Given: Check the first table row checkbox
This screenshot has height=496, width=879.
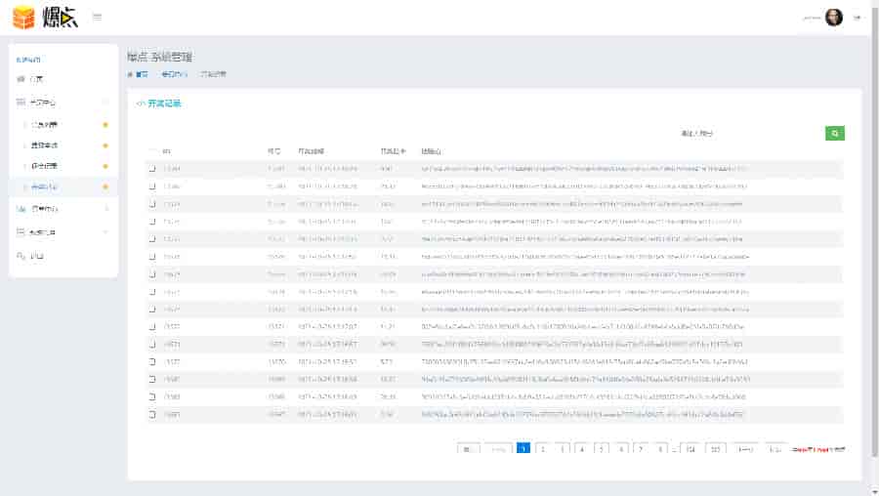Looking at the screenshot, I should coord(152,169).
